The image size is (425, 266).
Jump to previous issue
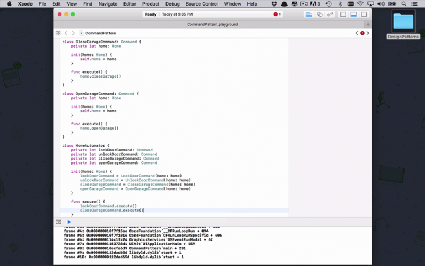pos(357,33)
